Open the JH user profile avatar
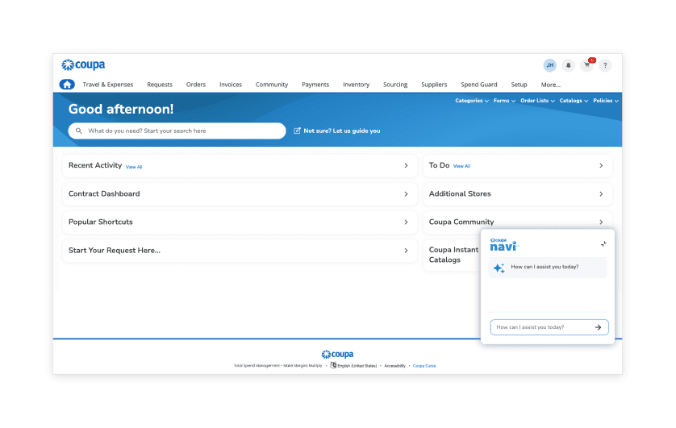Viewport: 676px width, 428px height. click(549, 65)
